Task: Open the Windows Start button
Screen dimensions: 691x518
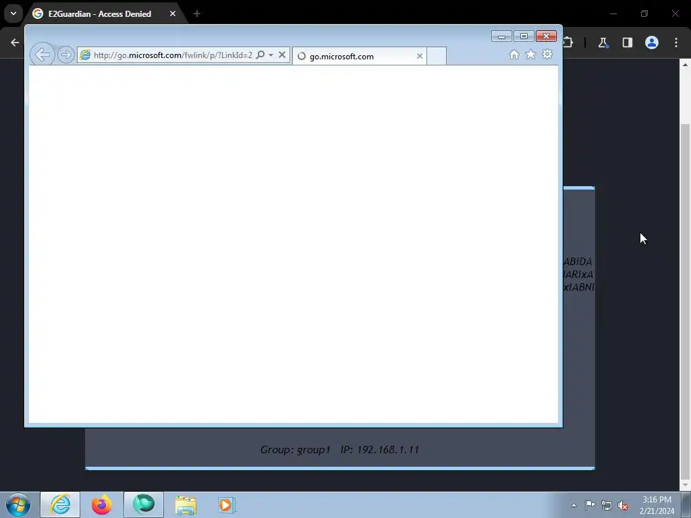Action: [18, 505]
